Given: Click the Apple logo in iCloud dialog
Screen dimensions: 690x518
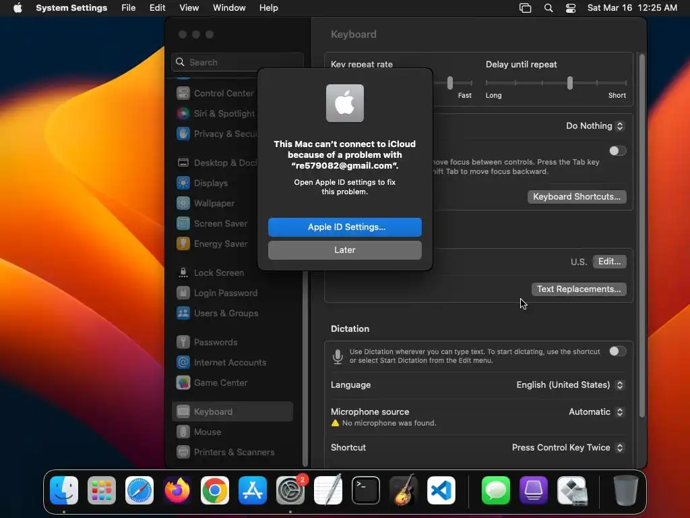Looking at the screenshot, I should (344, 103).
